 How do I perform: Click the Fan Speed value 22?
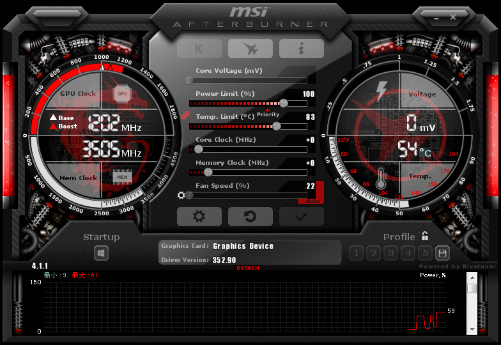(x=311, y=186)
